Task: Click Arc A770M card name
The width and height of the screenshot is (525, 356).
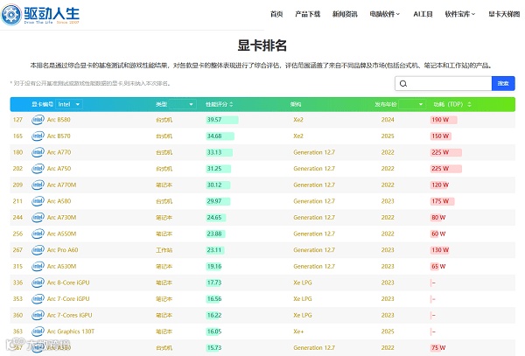Action: coord(61,185)
